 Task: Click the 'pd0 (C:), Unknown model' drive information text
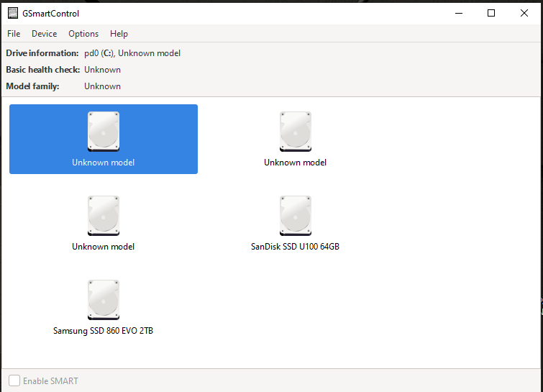(x=132, y=53)
